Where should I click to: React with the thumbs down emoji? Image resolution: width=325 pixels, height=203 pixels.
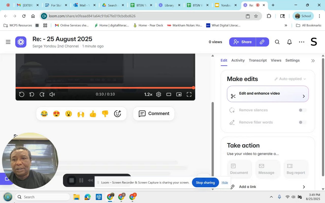(x=105, y=114)
